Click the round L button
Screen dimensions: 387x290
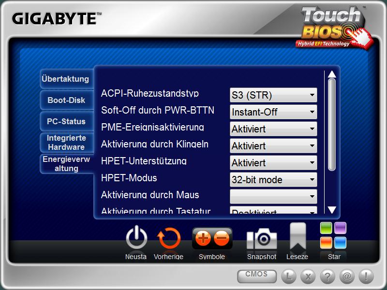[x=289, y=276]
